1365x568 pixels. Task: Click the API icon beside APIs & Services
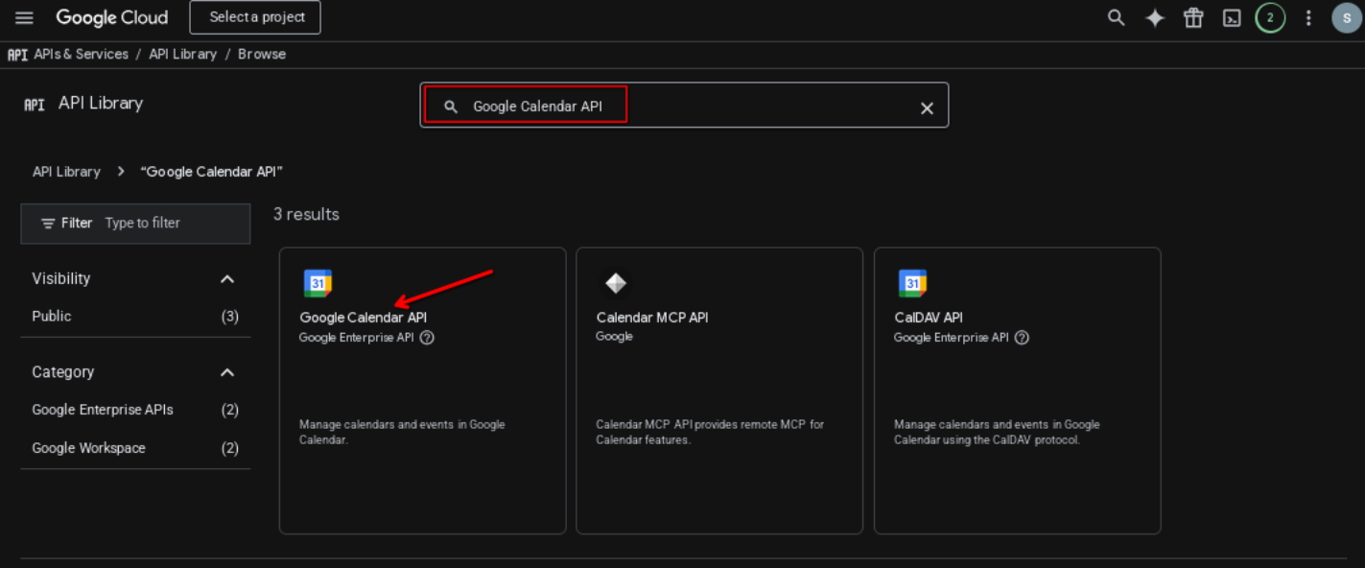click(17, 55)
